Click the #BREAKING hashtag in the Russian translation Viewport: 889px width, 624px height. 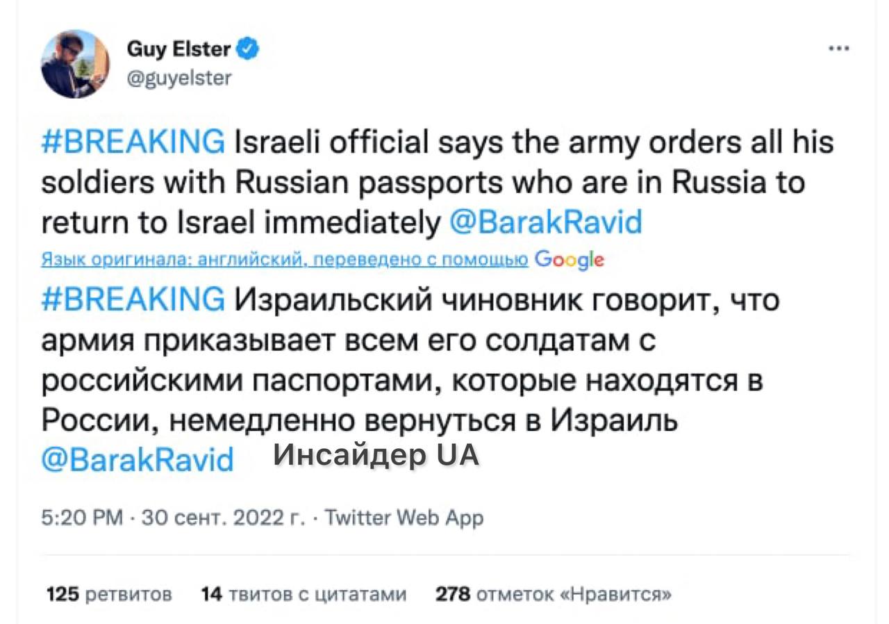point(133,302)
